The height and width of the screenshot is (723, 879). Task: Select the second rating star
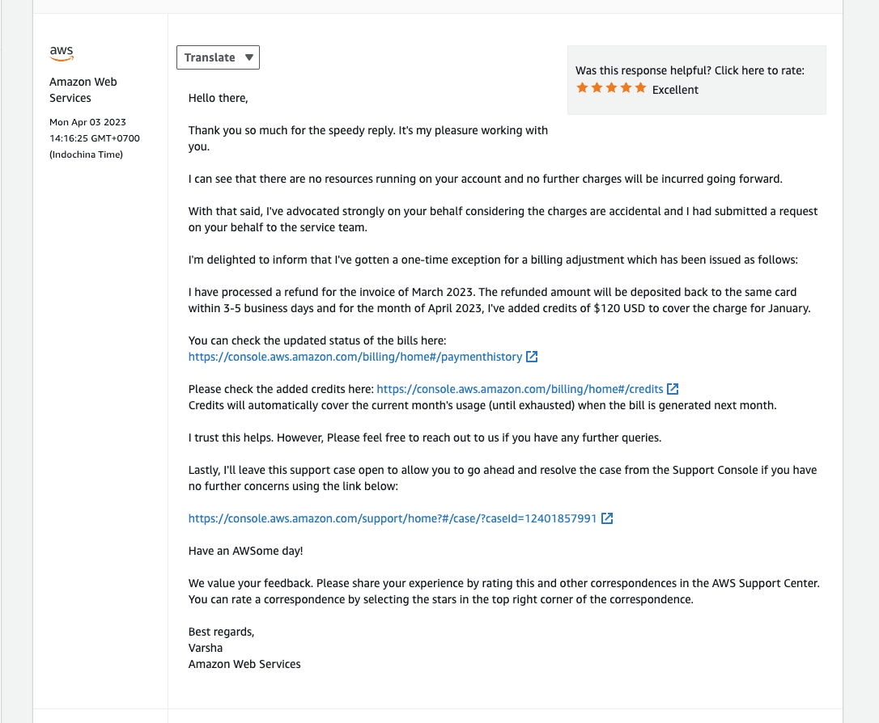[597, 88]
